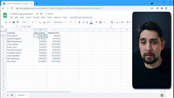Open vertical align dropdown
This screenshot has width=174, height=98.
click(x=118, y=22)
